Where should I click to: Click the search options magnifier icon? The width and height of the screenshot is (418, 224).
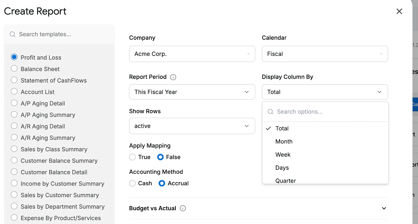(270, 112)
